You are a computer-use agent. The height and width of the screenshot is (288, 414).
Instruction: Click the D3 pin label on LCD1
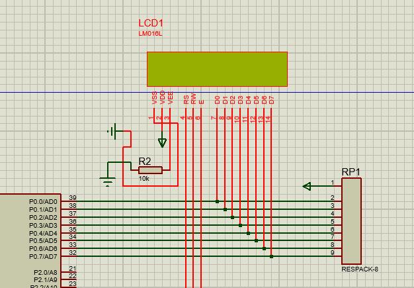coord(240,100)
